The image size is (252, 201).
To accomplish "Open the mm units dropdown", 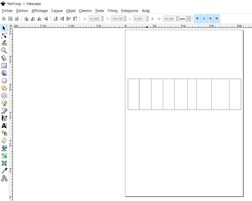I will 188,19.
